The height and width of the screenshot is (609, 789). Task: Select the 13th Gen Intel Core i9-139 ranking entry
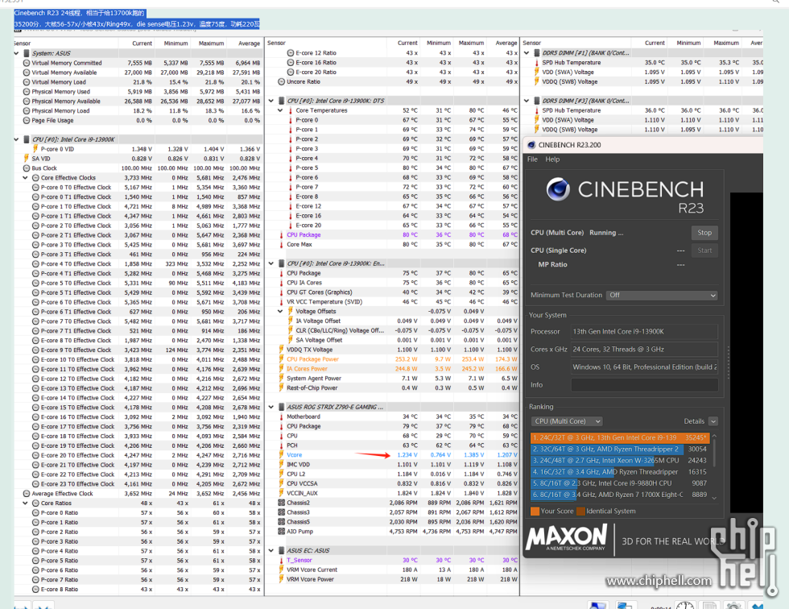pyautogui.click(x=620, y=438)
